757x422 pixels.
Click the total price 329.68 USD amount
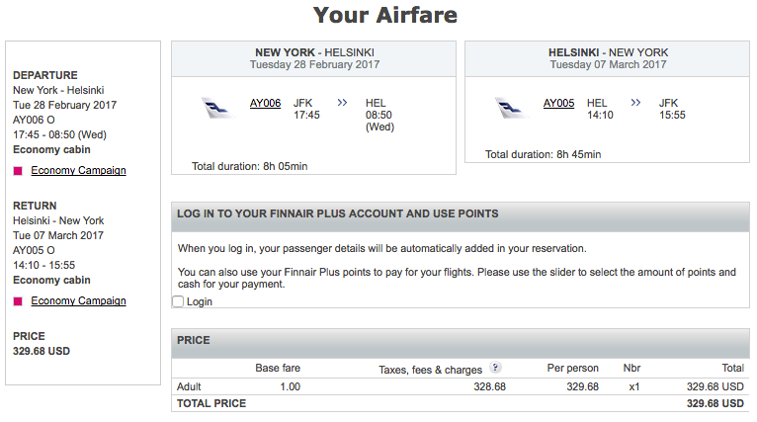click(715, 403)
